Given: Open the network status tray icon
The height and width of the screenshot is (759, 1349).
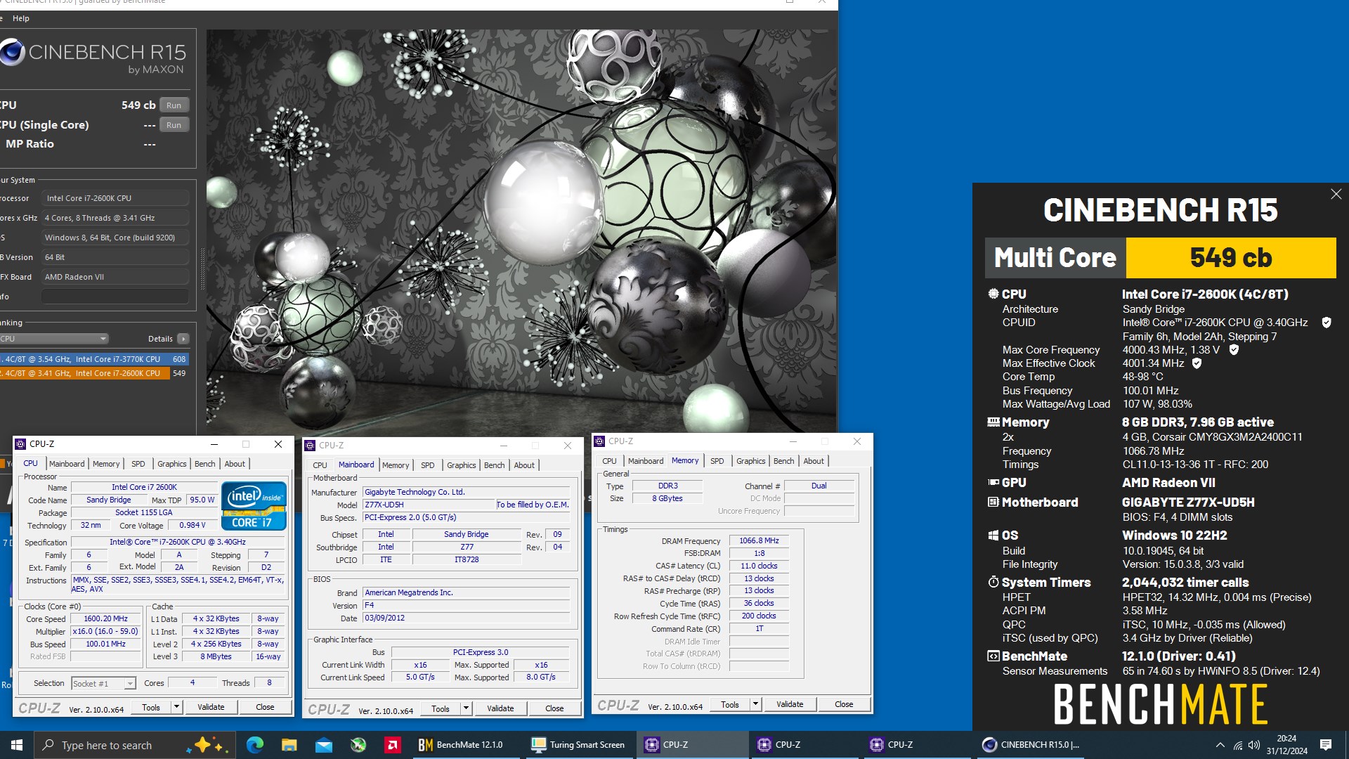Looking at the screenshot, I should [x=1237, y=745].
